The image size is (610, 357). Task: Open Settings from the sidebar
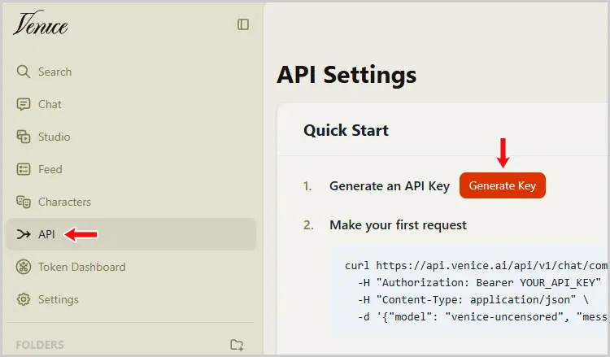[x=131, y=299]
